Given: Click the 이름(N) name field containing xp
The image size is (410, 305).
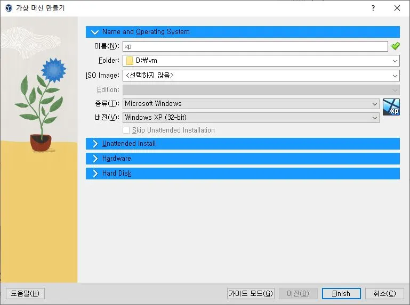Looking at the screenshot, I should click(x=255, y=46).
